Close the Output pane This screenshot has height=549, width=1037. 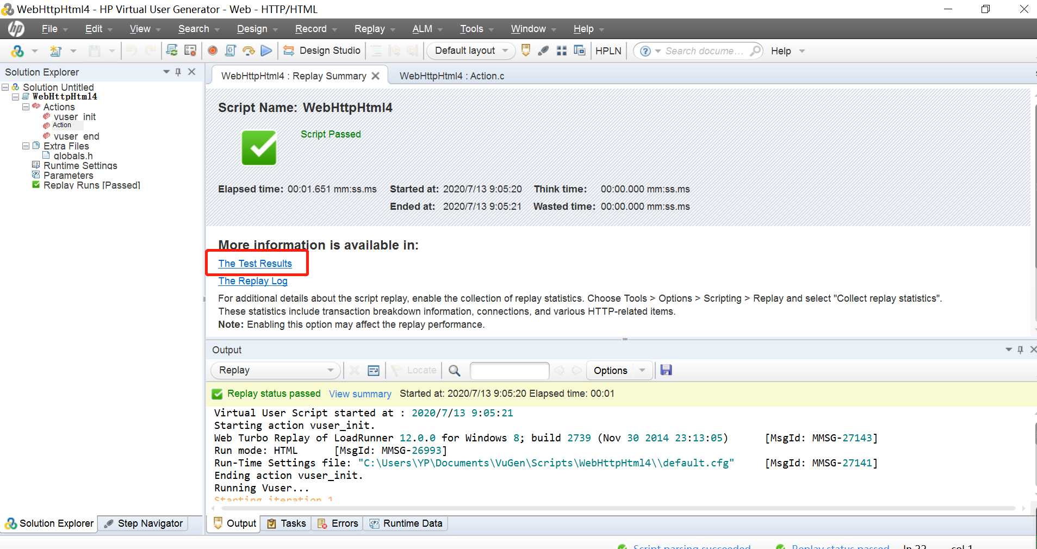tap(1033, 350)
